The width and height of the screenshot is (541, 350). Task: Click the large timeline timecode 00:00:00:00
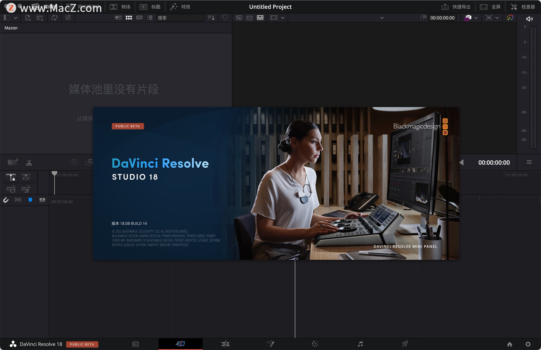494,162
